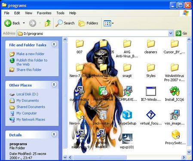This screenshot has height=161, width=193.
Task: Select the virtual_focu file icon
Action: point(151,115)
